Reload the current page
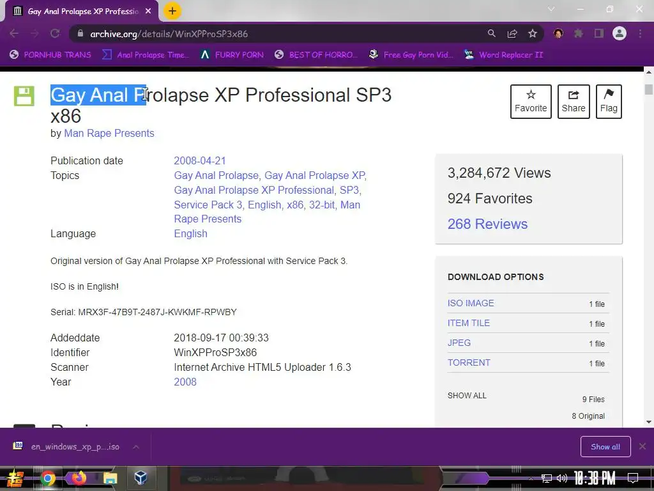 pos(55,33)
